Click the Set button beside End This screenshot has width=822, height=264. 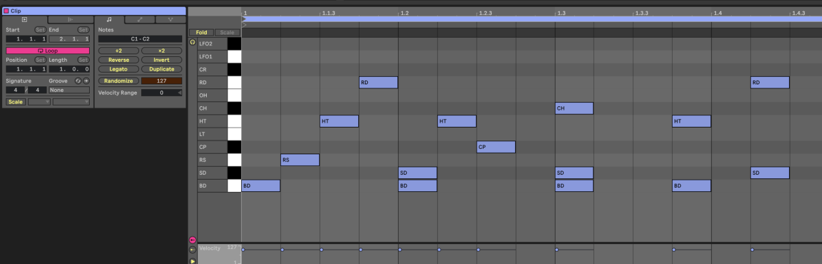coord(83,30)
